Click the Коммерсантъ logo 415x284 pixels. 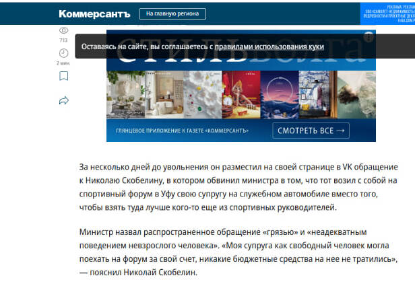[x=94, y=13]
